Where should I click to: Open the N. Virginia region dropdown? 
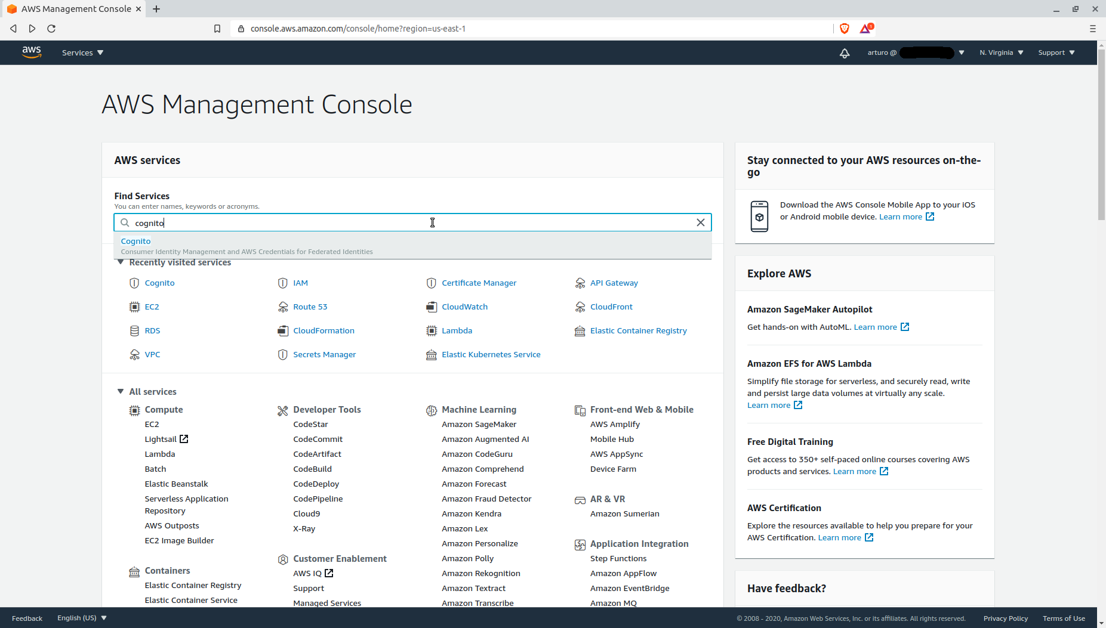click(x=1002, y=52)
